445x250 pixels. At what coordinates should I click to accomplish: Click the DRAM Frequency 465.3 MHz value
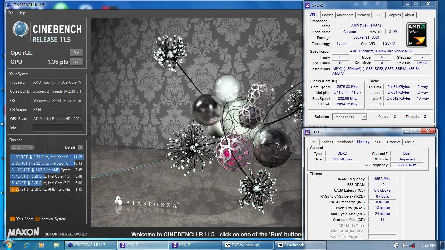pos(382,179)
